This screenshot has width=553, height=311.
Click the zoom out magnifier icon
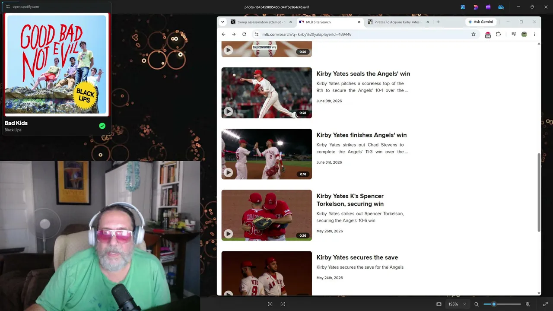[x=477, y=304]
